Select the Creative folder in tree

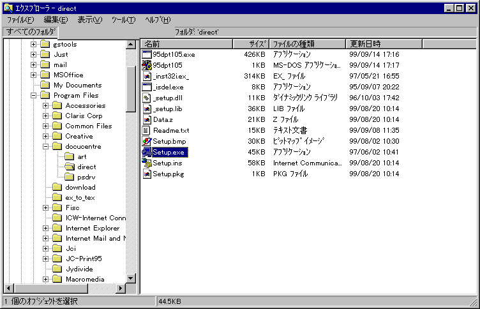click(x=79, y=136)
